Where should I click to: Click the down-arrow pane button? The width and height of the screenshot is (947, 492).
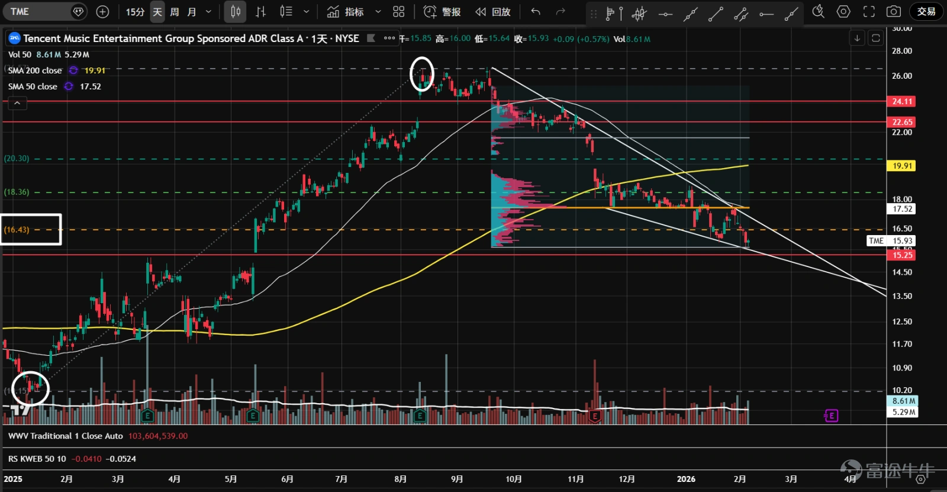(856, 38)
